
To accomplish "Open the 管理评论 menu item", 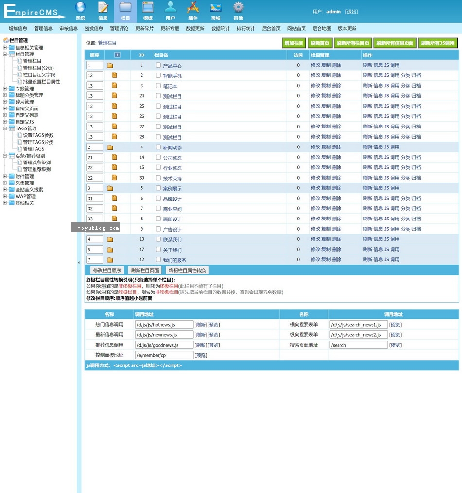I will pyautogui.click(x=119, y=28).
